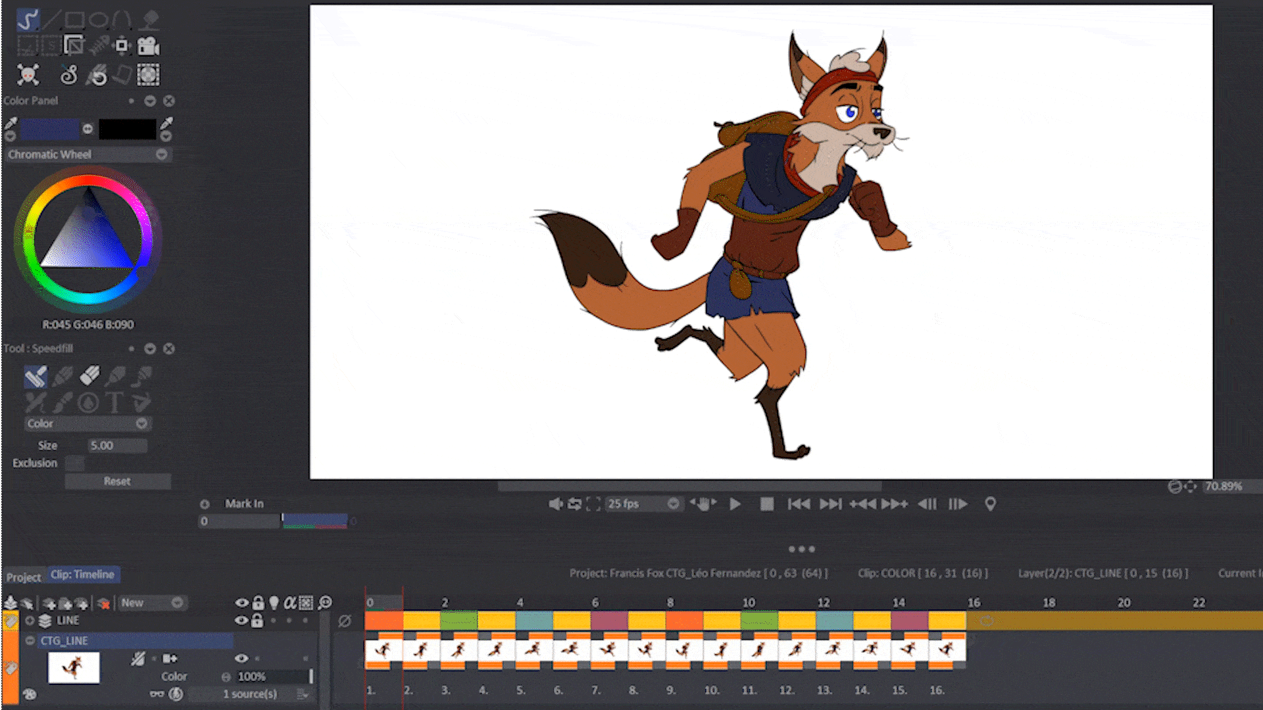This screenshot has width=1263, height=710.
Task: Choose the Text tool in tool panel
Action: 114,402
